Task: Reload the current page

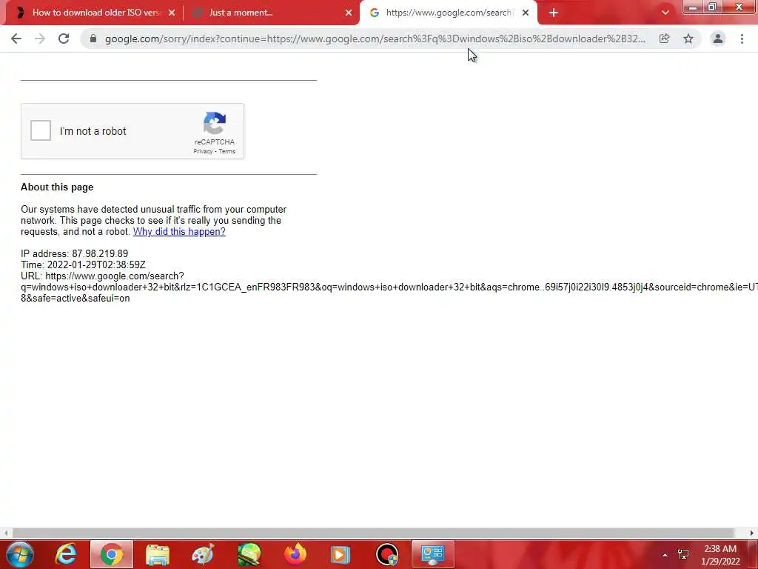Action: (x=64, y=39)
